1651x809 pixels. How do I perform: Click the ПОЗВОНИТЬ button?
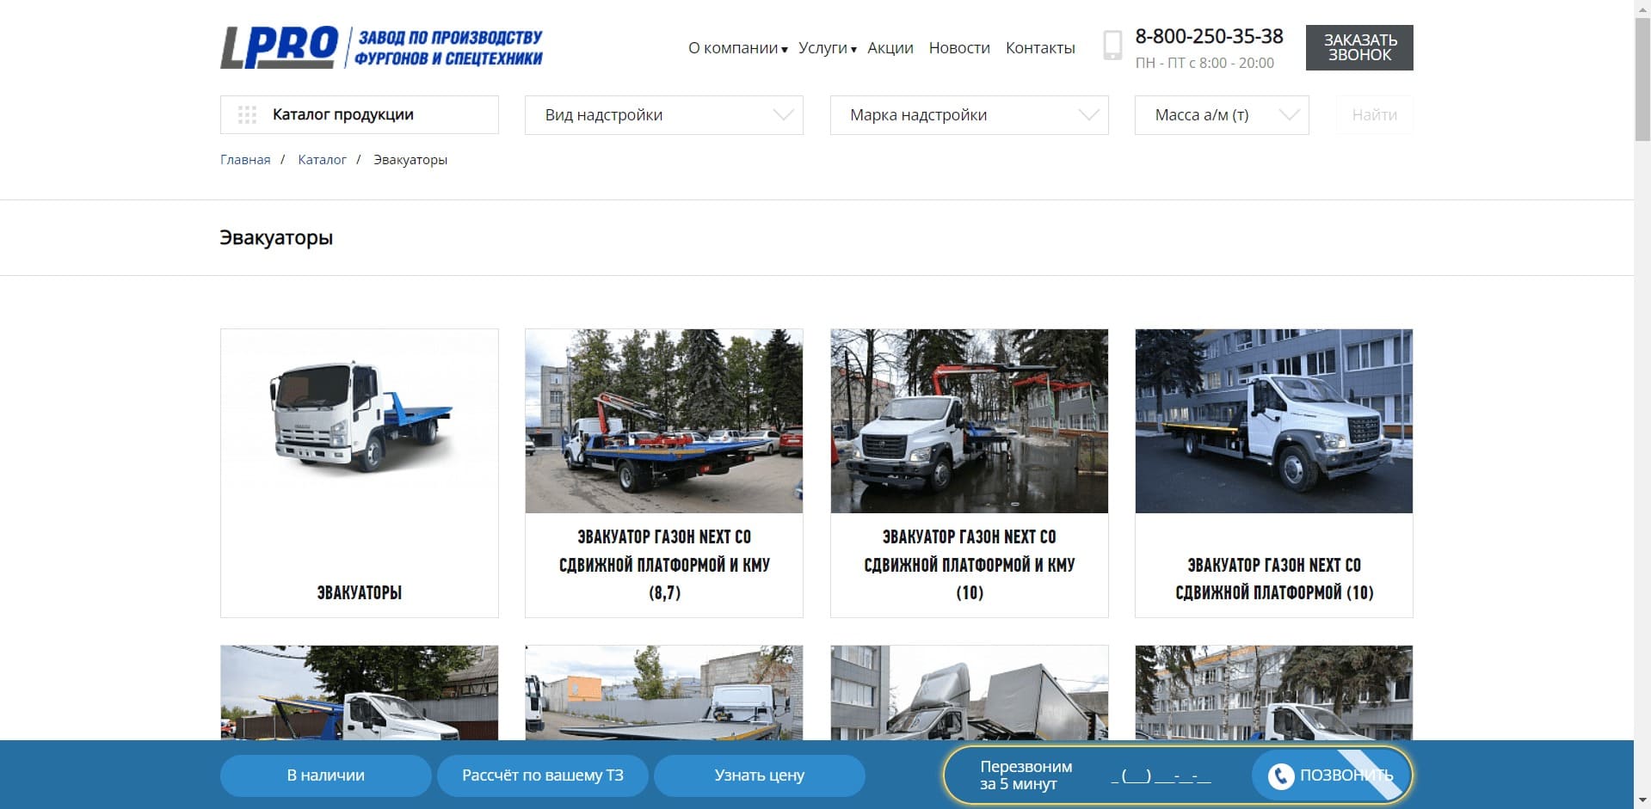[x=1329, y=775]
